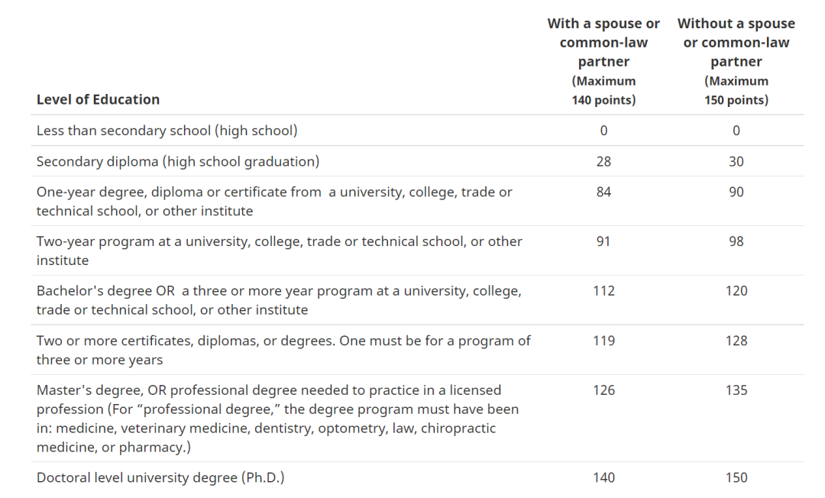Select the 150 value in the Ph.D. row
Image resolution: width=825 pixels, height=498 pixels.
click(x=736, y=477)
